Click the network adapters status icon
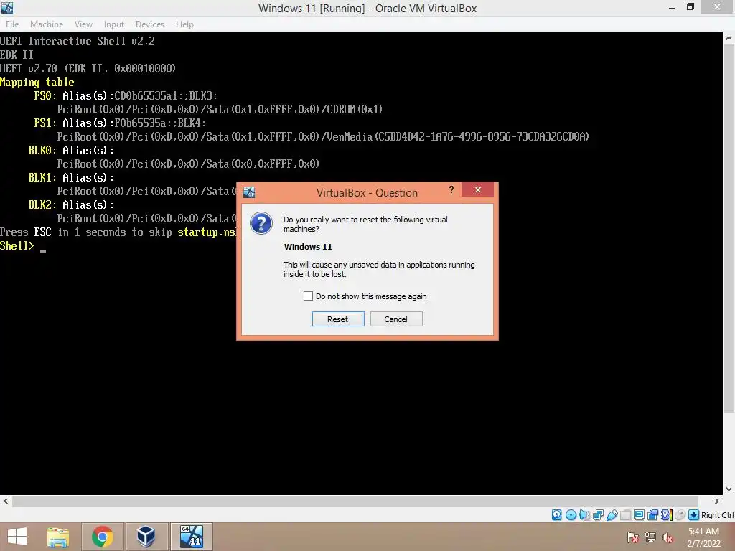 click(x=598, y=515)
